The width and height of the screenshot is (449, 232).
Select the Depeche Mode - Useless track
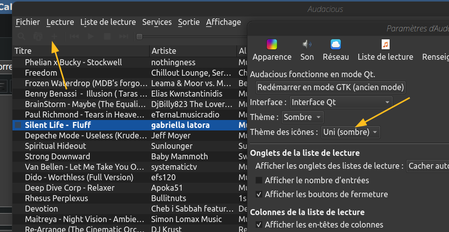point(86,136)
